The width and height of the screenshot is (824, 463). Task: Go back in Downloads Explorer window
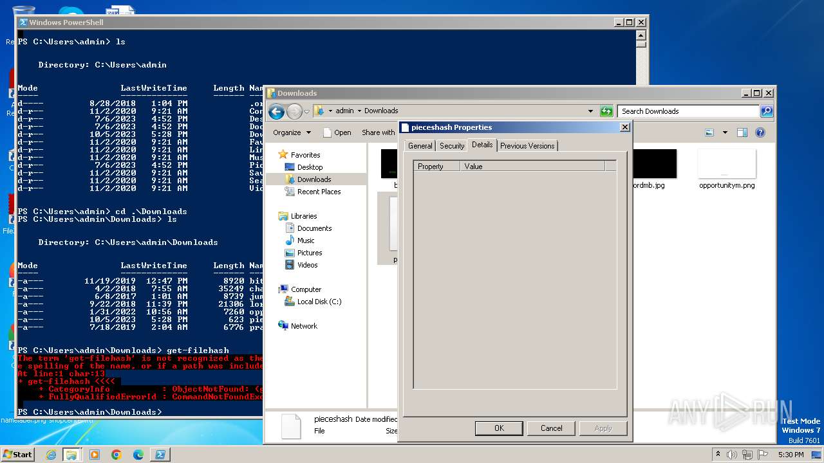pos(276,111)
